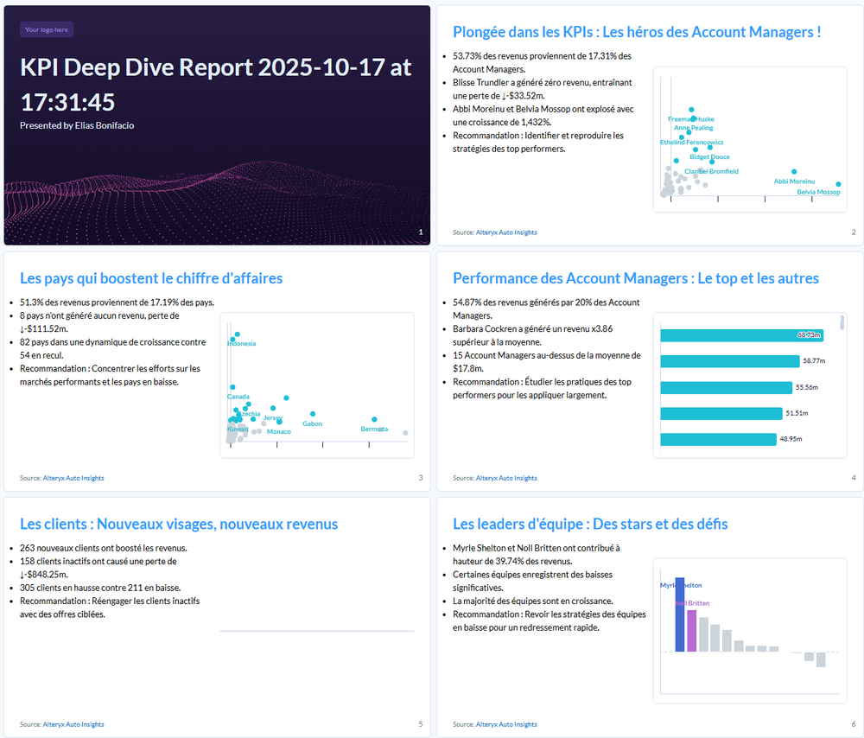
Task: Select the blue Myrle Shelton bar
Action: (x=679, y=614)
